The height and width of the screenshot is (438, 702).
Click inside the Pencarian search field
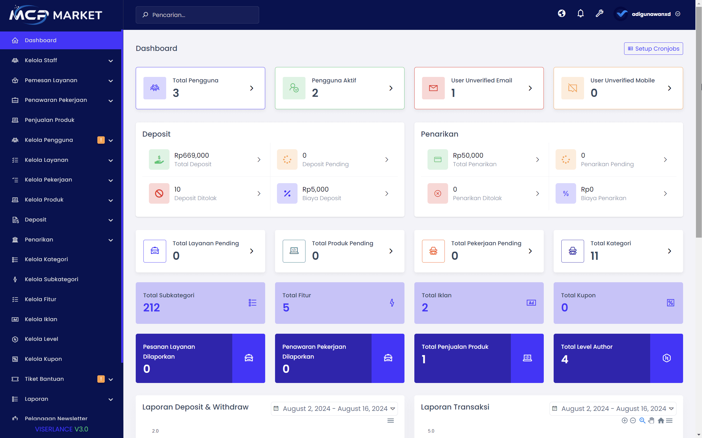197,15
